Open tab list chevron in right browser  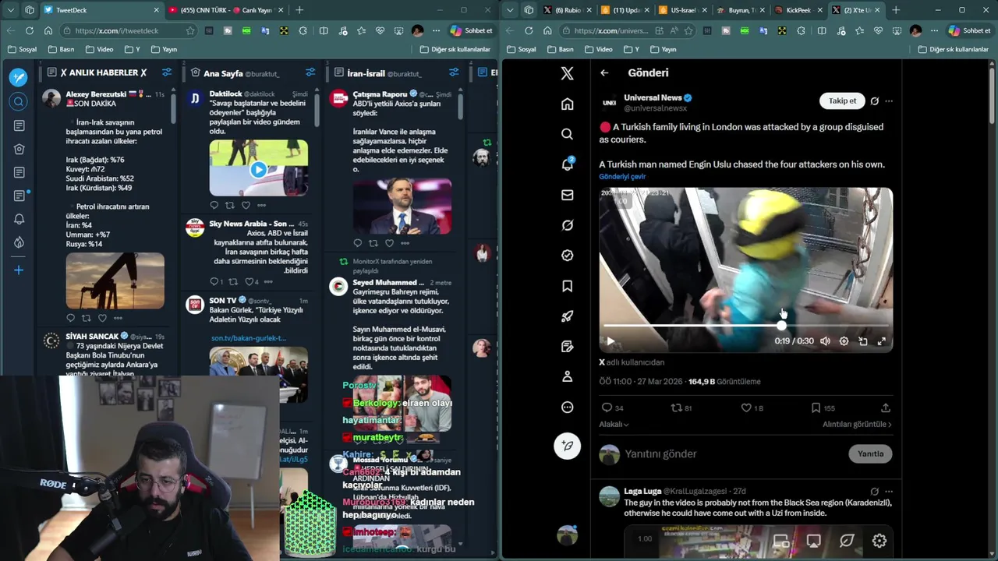(511, 10)
